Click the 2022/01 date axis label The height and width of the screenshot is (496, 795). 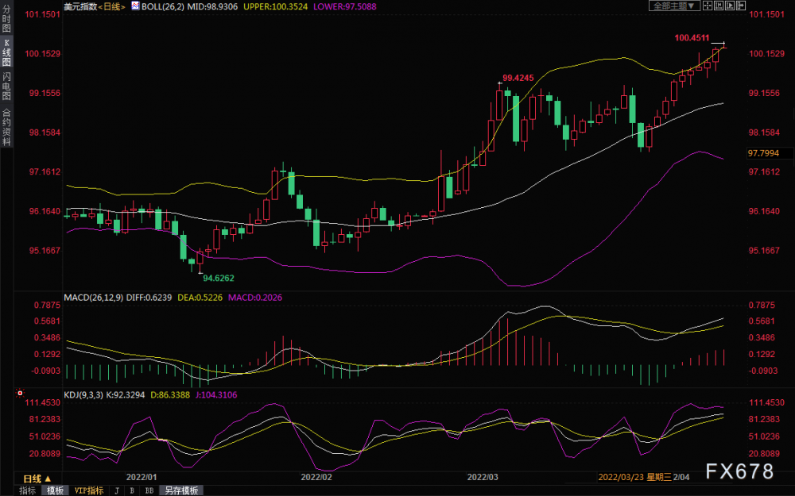coord(142,477)
